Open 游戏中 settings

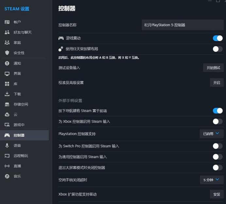(x=19, y=125)
